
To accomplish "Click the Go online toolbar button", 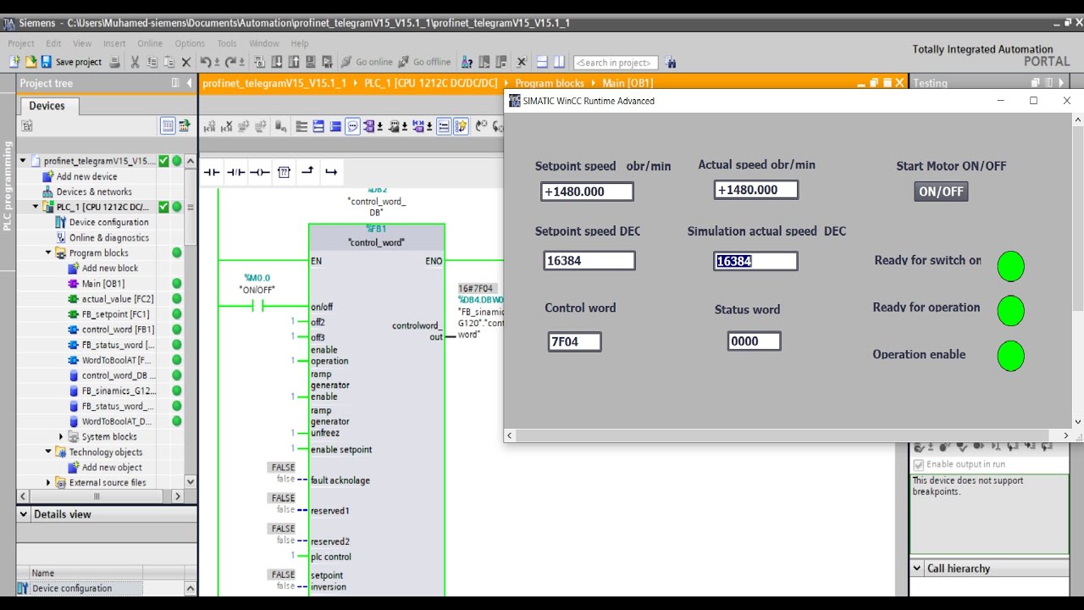I will point(367,62).
